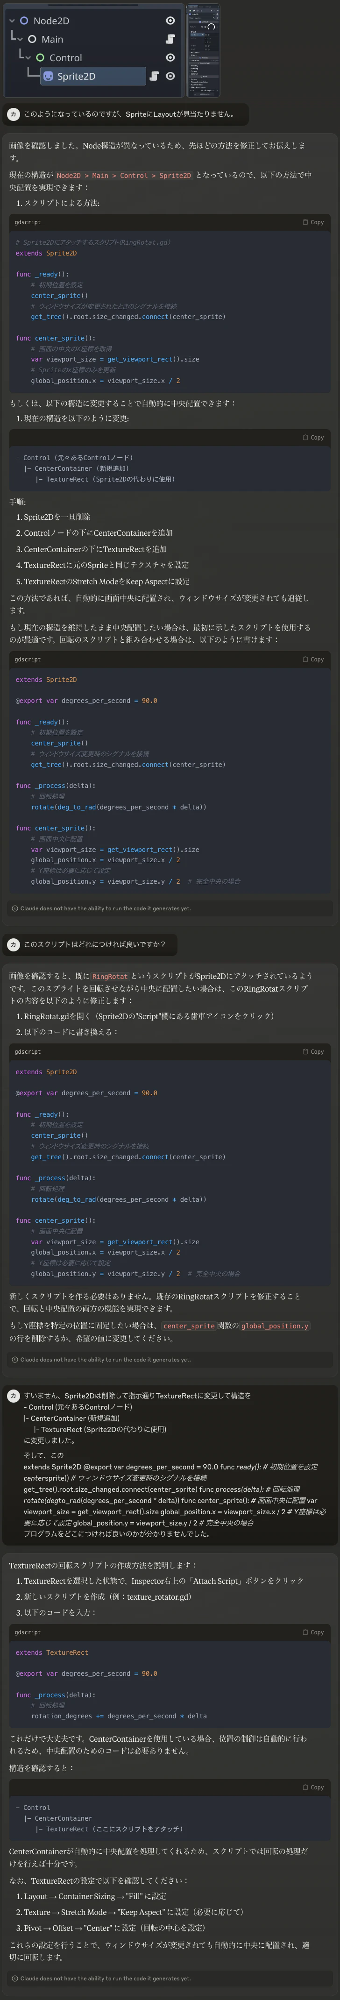Toggle visibility of the Control node
Screen dimensions: 340x2000
pos(170,57)
